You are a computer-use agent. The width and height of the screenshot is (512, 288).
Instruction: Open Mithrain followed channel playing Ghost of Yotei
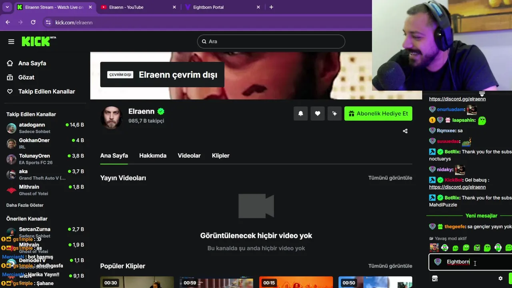[x=45, y=190]
